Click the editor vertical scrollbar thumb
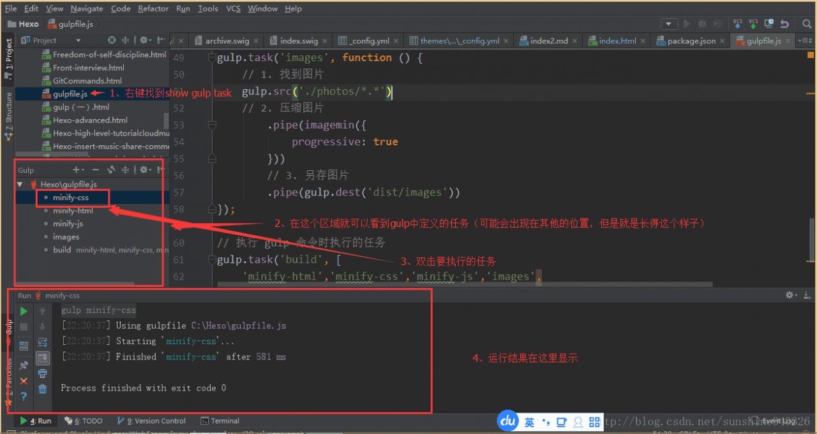This screenshot has width=817, height=434. 813,240
